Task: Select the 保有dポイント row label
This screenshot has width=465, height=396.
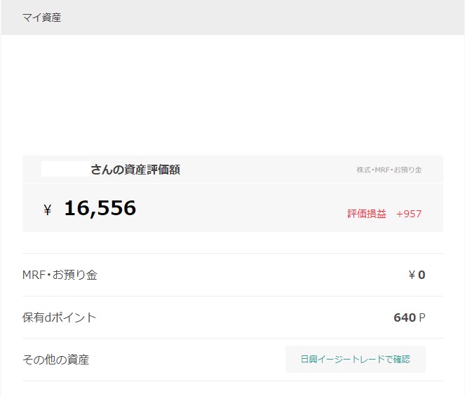Action: pyautogui.click(x=59, y=318)
